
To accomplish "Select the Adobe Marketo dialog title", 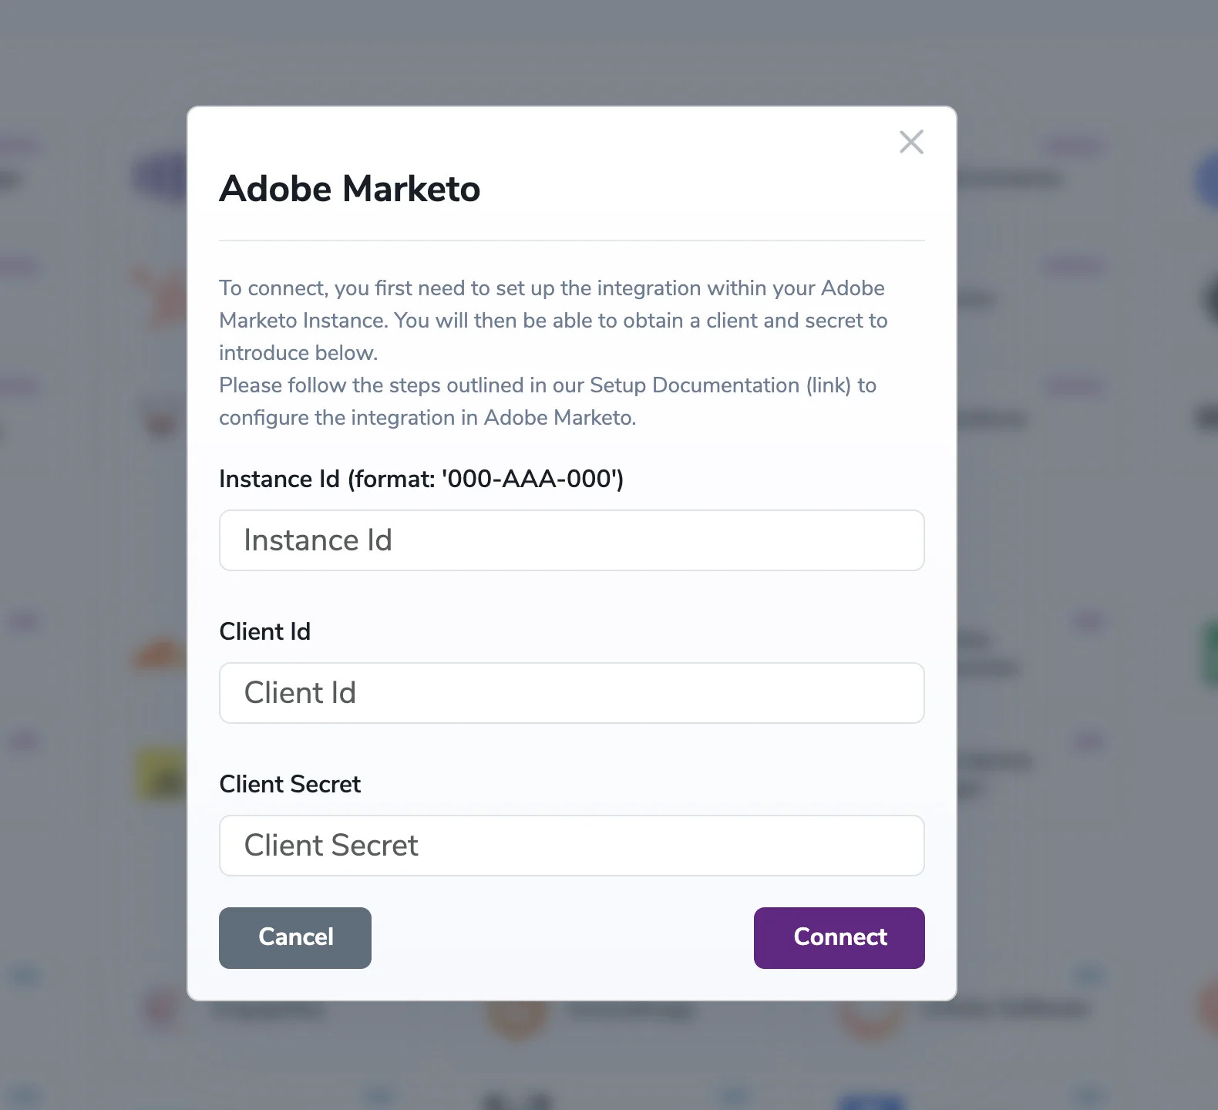I will tap(349, 189).
